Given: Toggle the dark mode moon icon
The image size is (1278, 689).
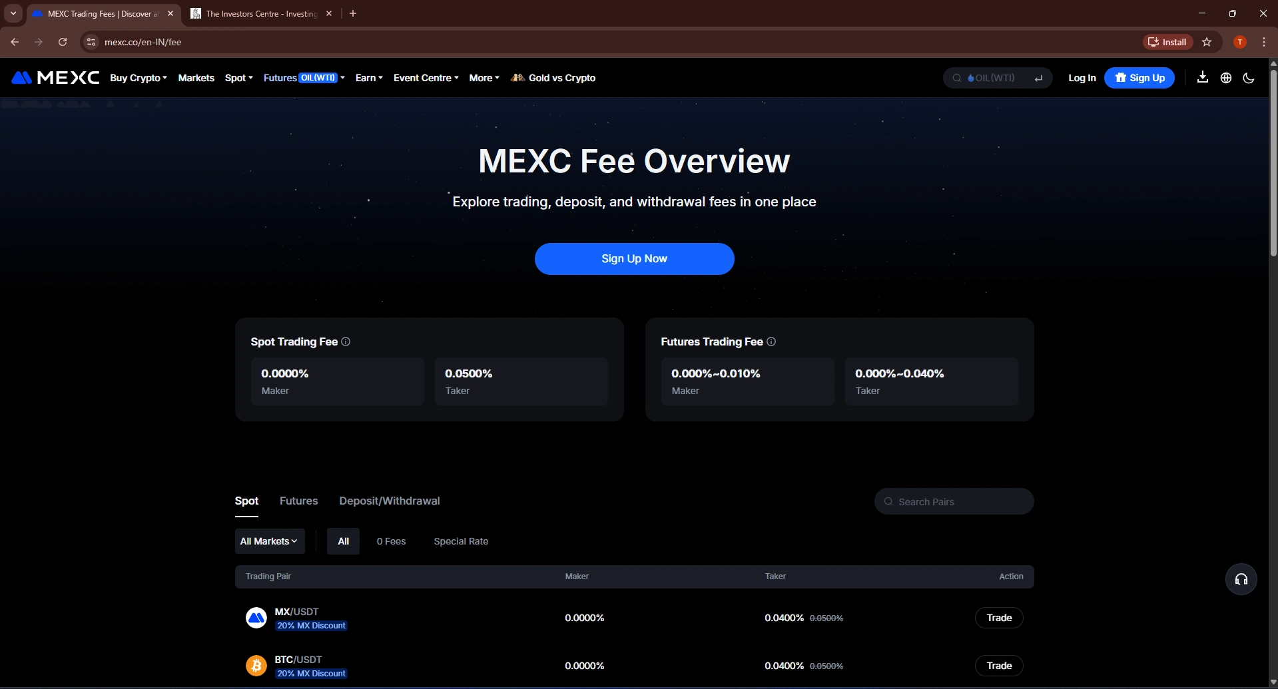Looking at the screenshot, I should coord(1249,78).
